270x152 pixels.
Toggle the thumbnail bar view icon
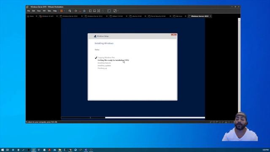pos(94,11)
